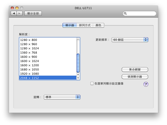The image size is (167, 125).
Task: Click the 顯示全部 button
Action: point(33,13)
